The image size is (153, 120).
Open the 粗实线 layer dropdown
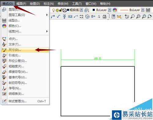tap(81, 10)
